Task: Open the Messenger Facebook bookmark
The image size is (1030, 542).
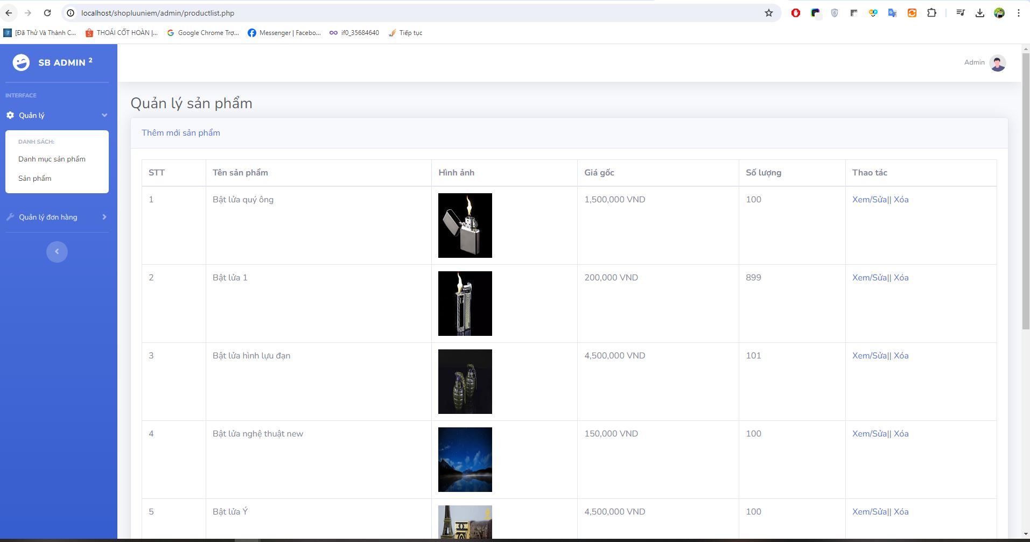Action: pos(284,33)
